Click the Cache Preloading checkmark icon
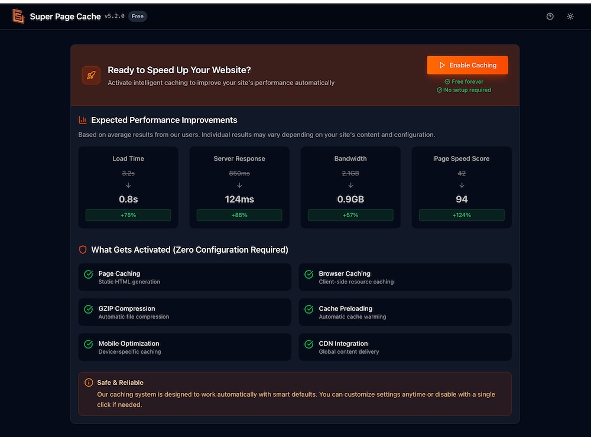The width and height of the screenshot is (591, 437). (309, 309)
